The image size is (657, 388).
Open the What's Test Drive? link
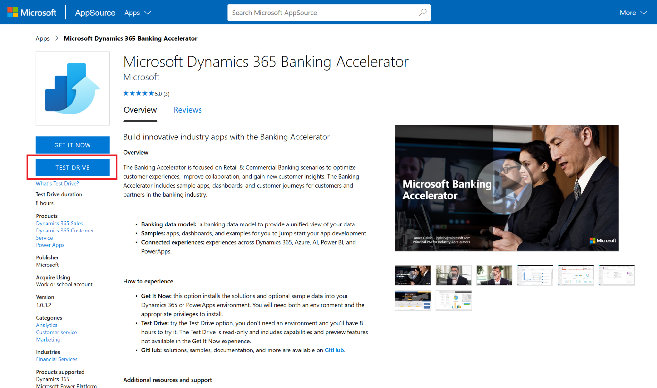[57, 183]
